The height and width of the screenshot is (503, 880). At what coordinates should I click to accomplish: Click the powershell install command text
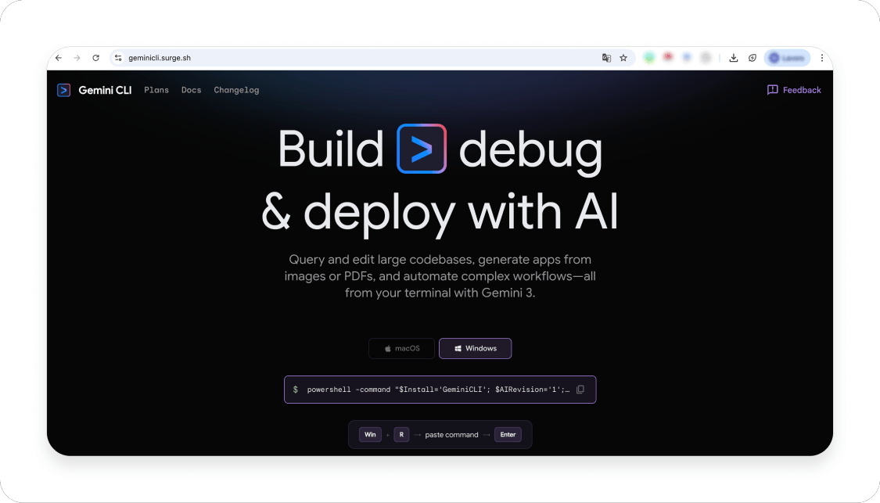438,390
